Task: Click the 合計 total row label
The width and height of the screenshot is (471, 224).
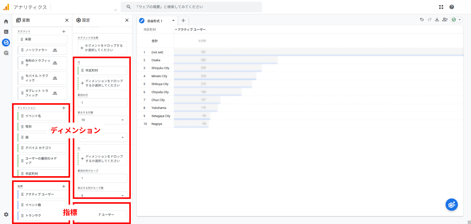Action: click(155, 41)
